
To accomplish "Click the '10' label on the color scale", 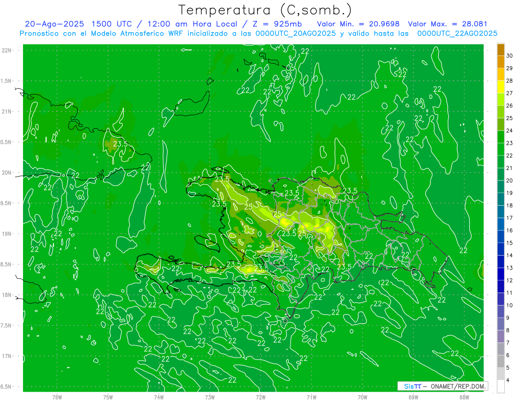I will point(509,305).
